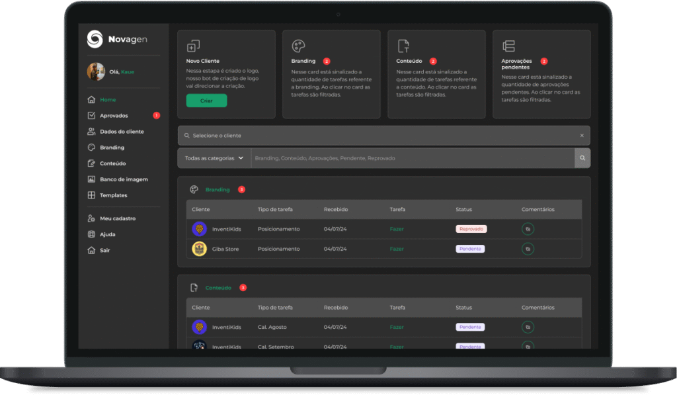Click Fazer link for Giba Store
This screenshot has width=677, height=395.
click(x=397, y=249)
